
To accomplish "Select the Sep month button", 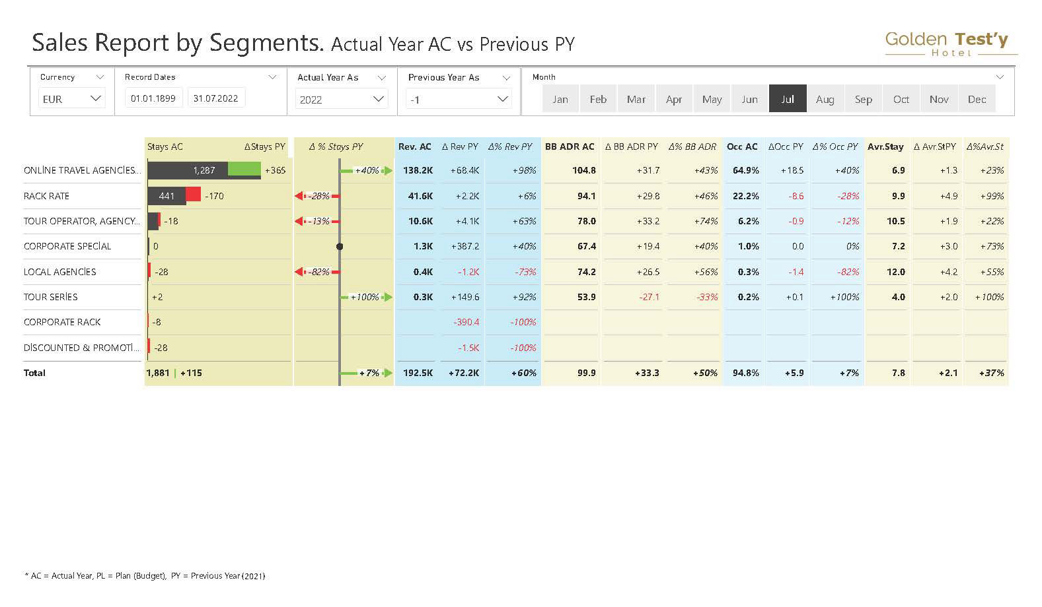I will pyautogui.click(x=863, y=99).
